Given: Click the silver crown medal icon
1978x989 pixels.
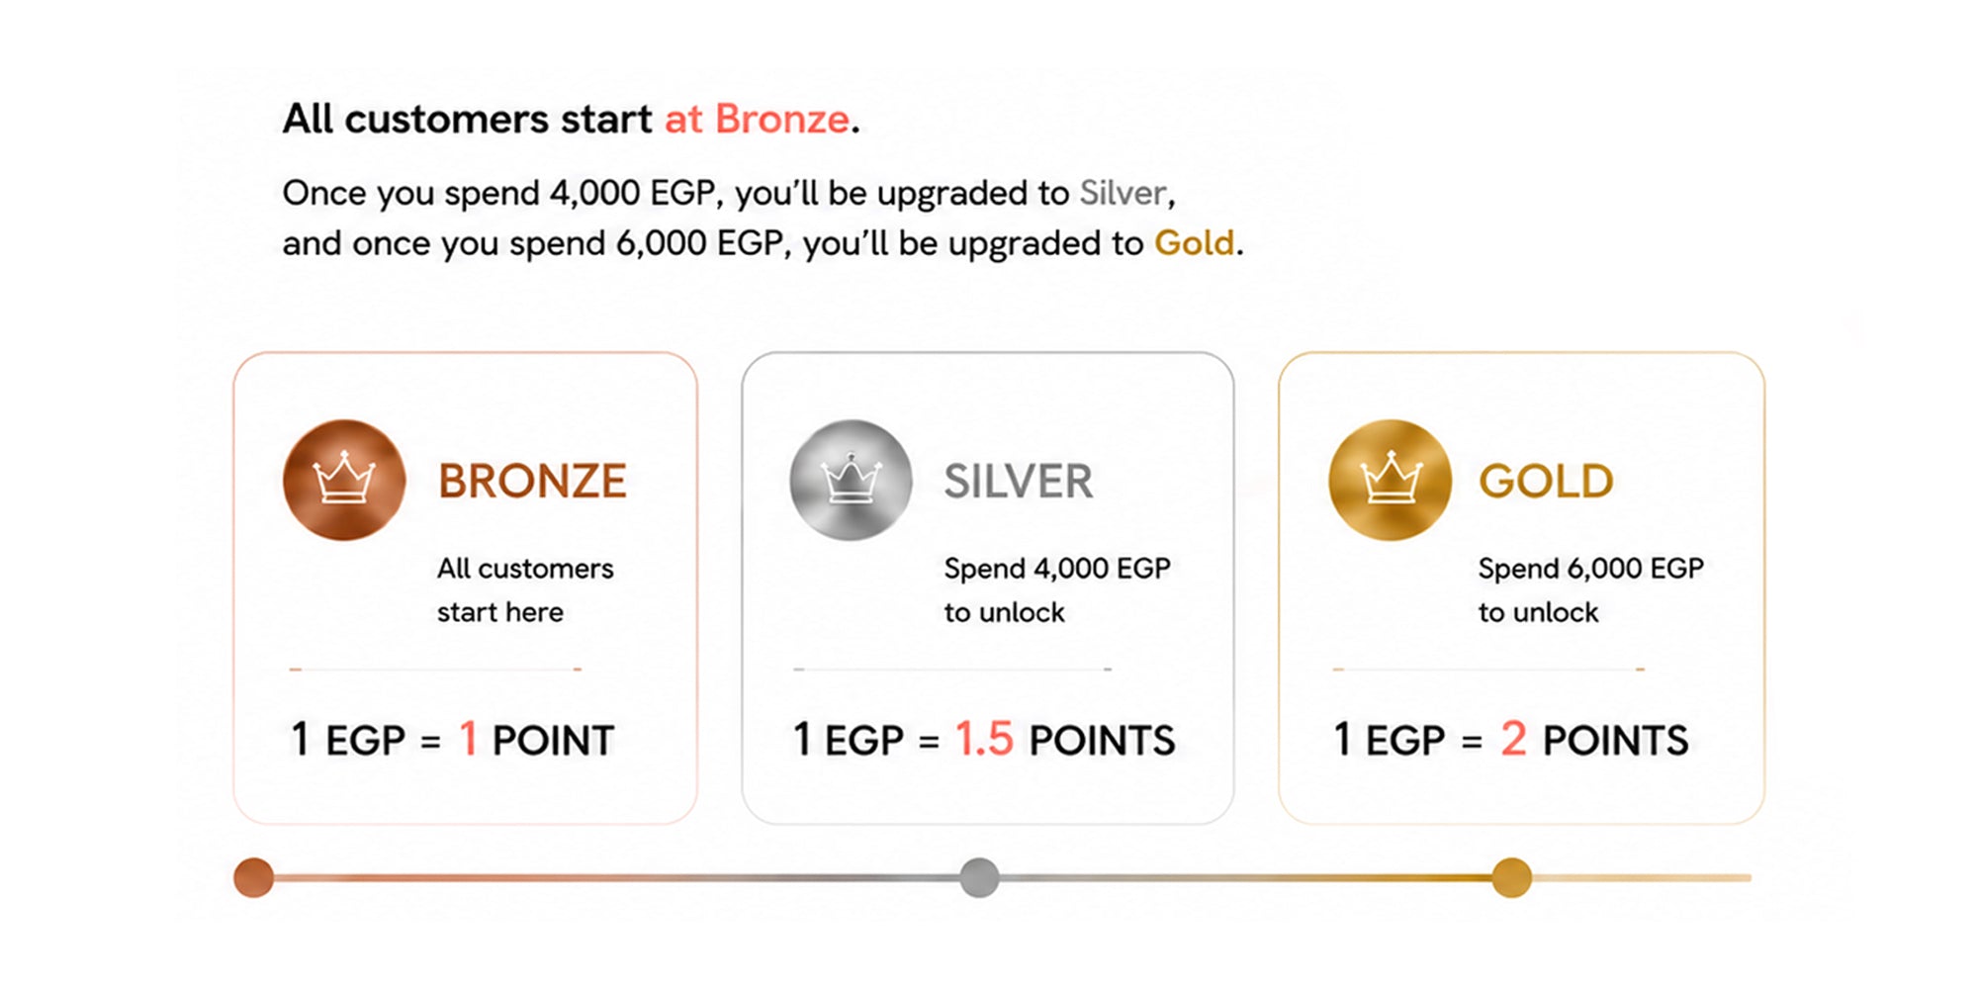Looking at the screenshot, I should tap(851, 480).
